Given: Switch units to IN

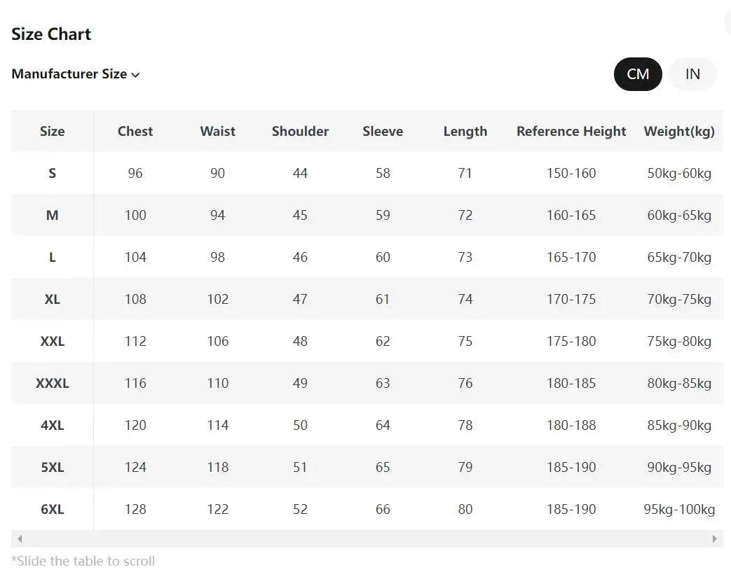Looking at the screenshot, I should (692, 74).
